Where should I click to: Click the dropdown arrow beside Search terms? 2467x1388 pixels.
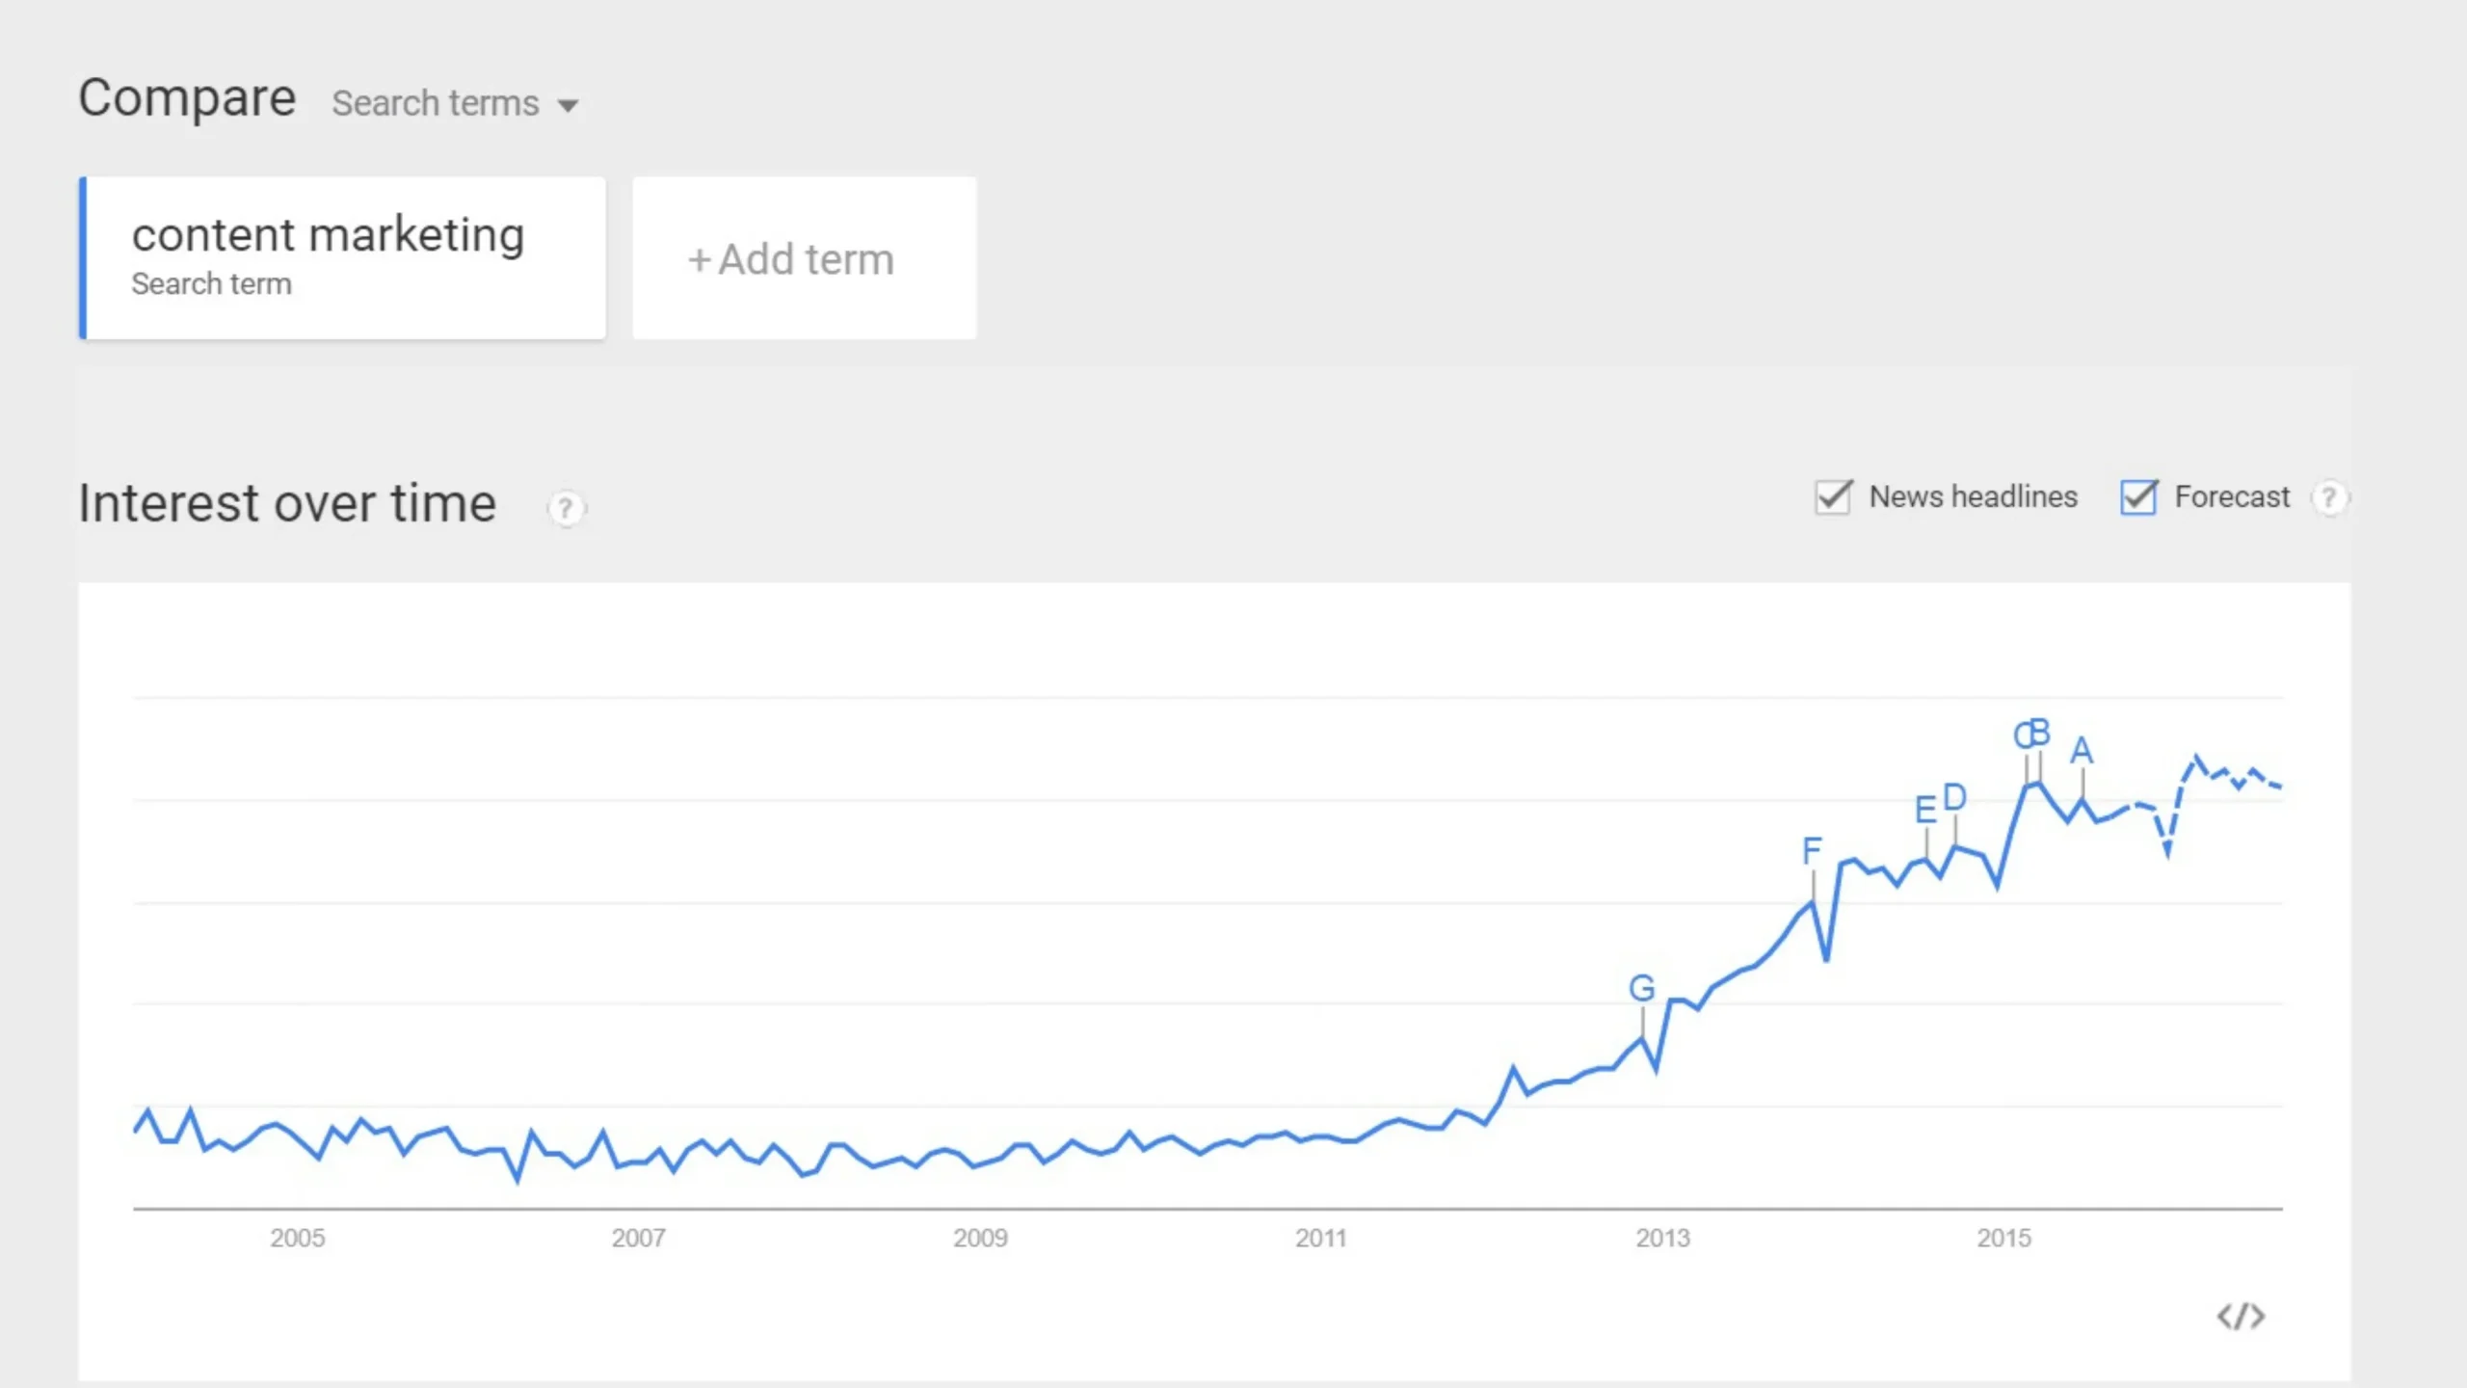click(569, 105)
